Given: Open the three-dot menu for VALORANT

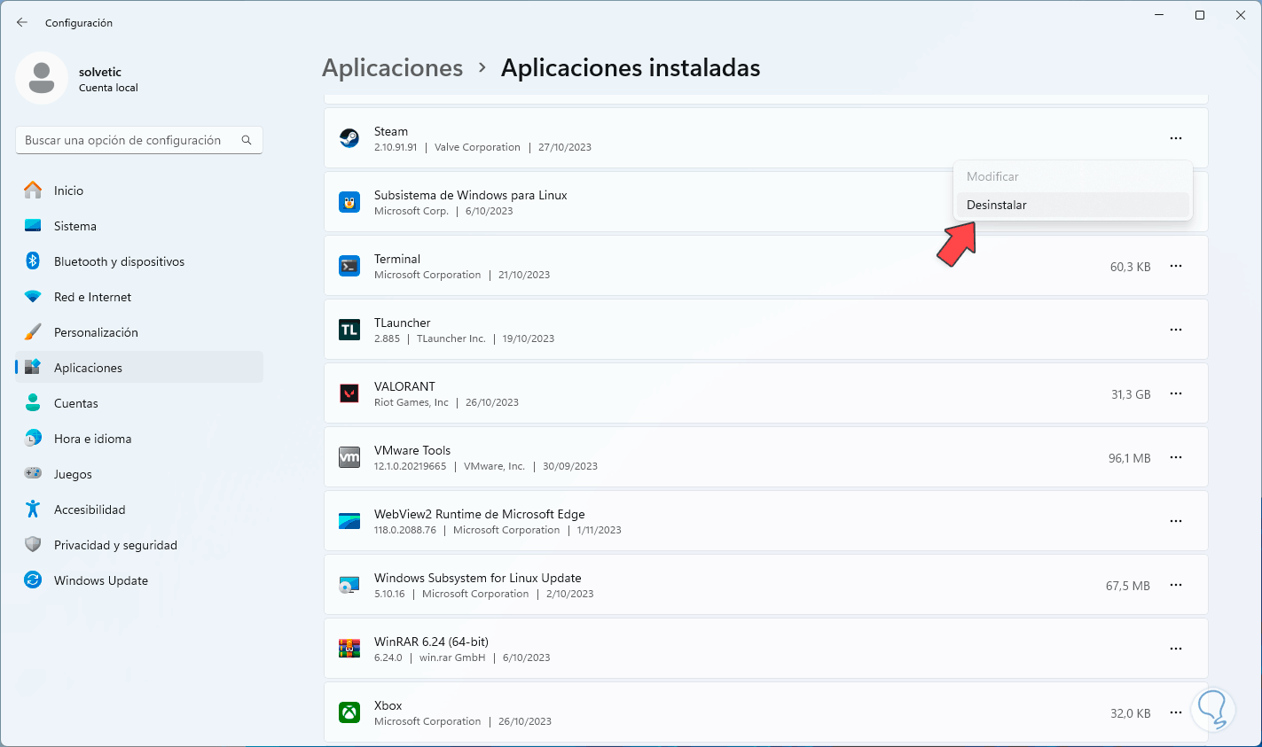Looking at the screenshot, I should click(x=1176, y=393).
